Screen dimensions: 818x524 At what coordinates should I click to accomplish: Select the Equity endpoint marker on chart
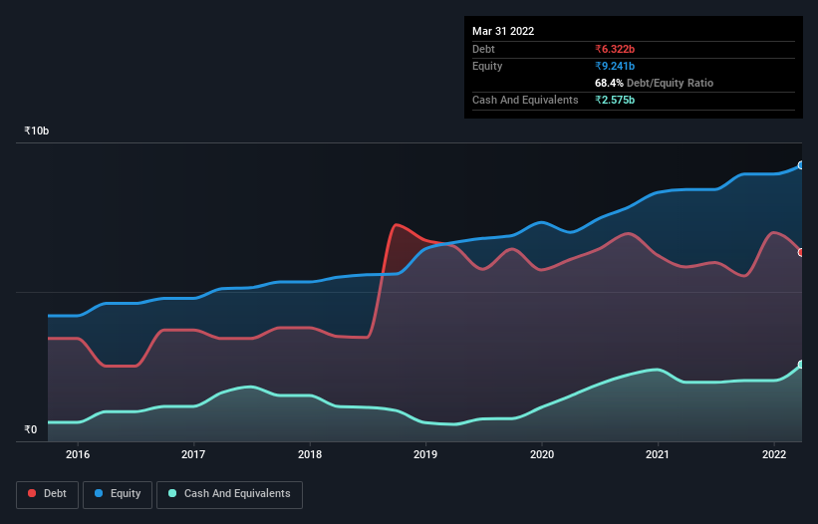tap(801, 165)
